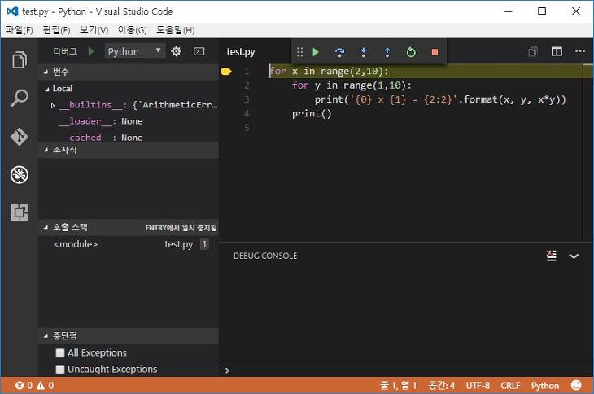Step into the function call
This screenshot has width=594, height=394.
click(363, 52)
